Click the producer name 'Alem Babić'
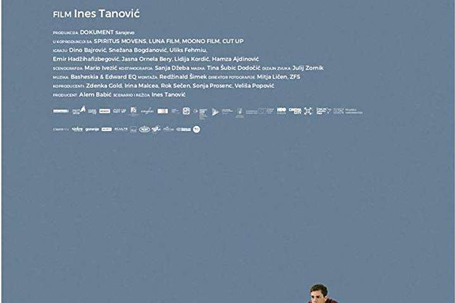The image size is (455, 303). tap(95, 94)
